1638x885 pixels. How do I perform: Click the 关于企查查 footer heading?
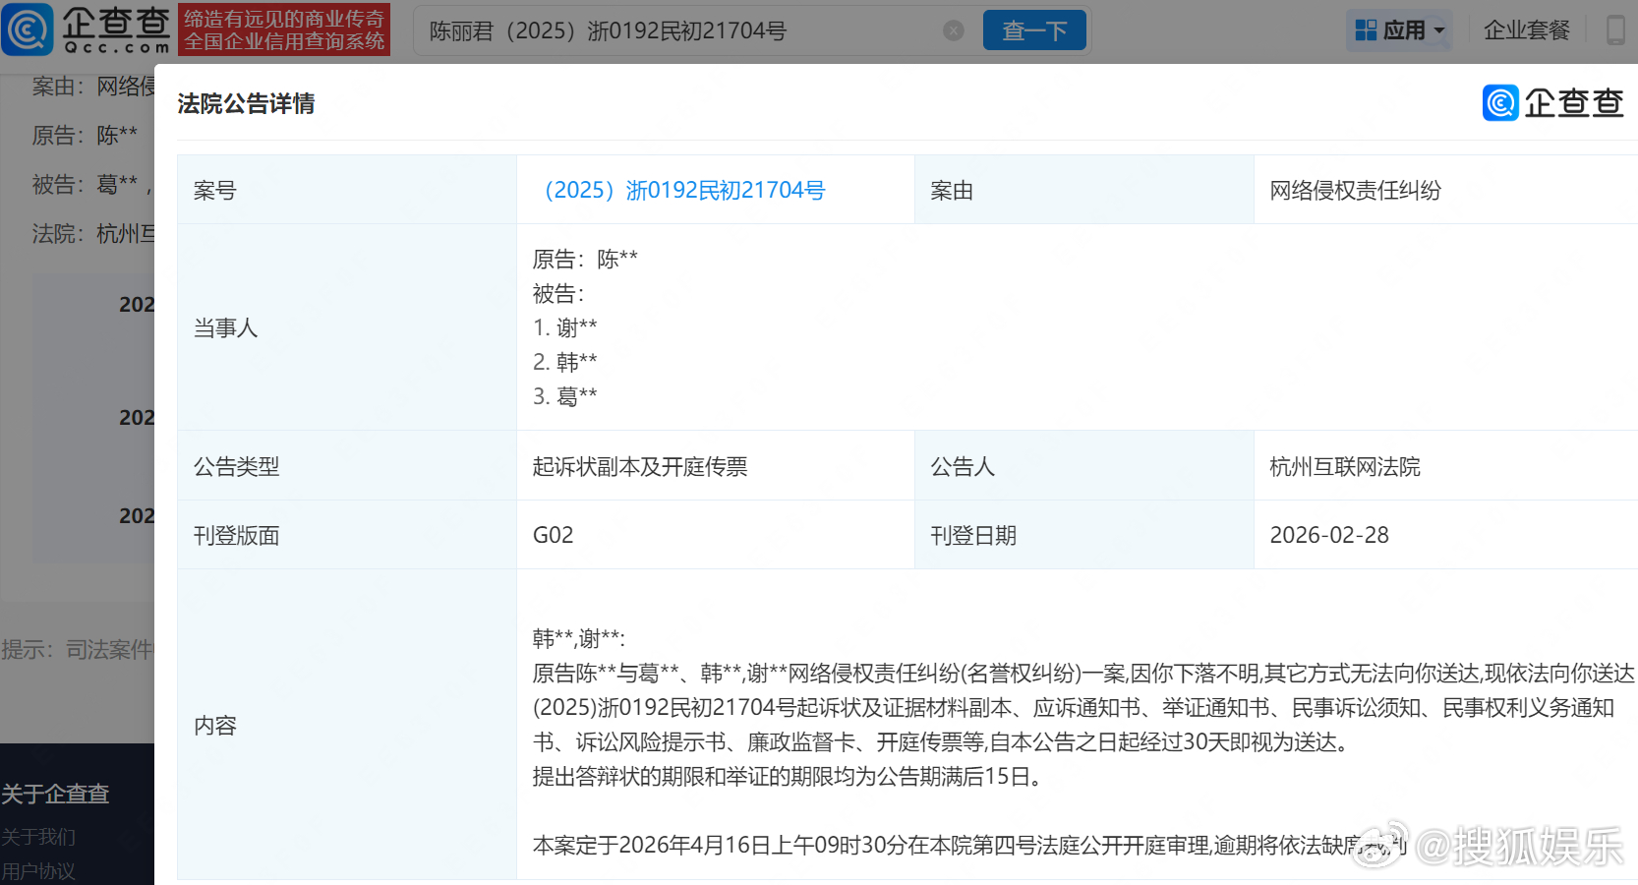point(55,794)
